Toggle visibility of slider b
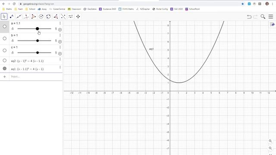Viewport: 276px width, 155px height. pyautogui.click(x=5, y=38)
